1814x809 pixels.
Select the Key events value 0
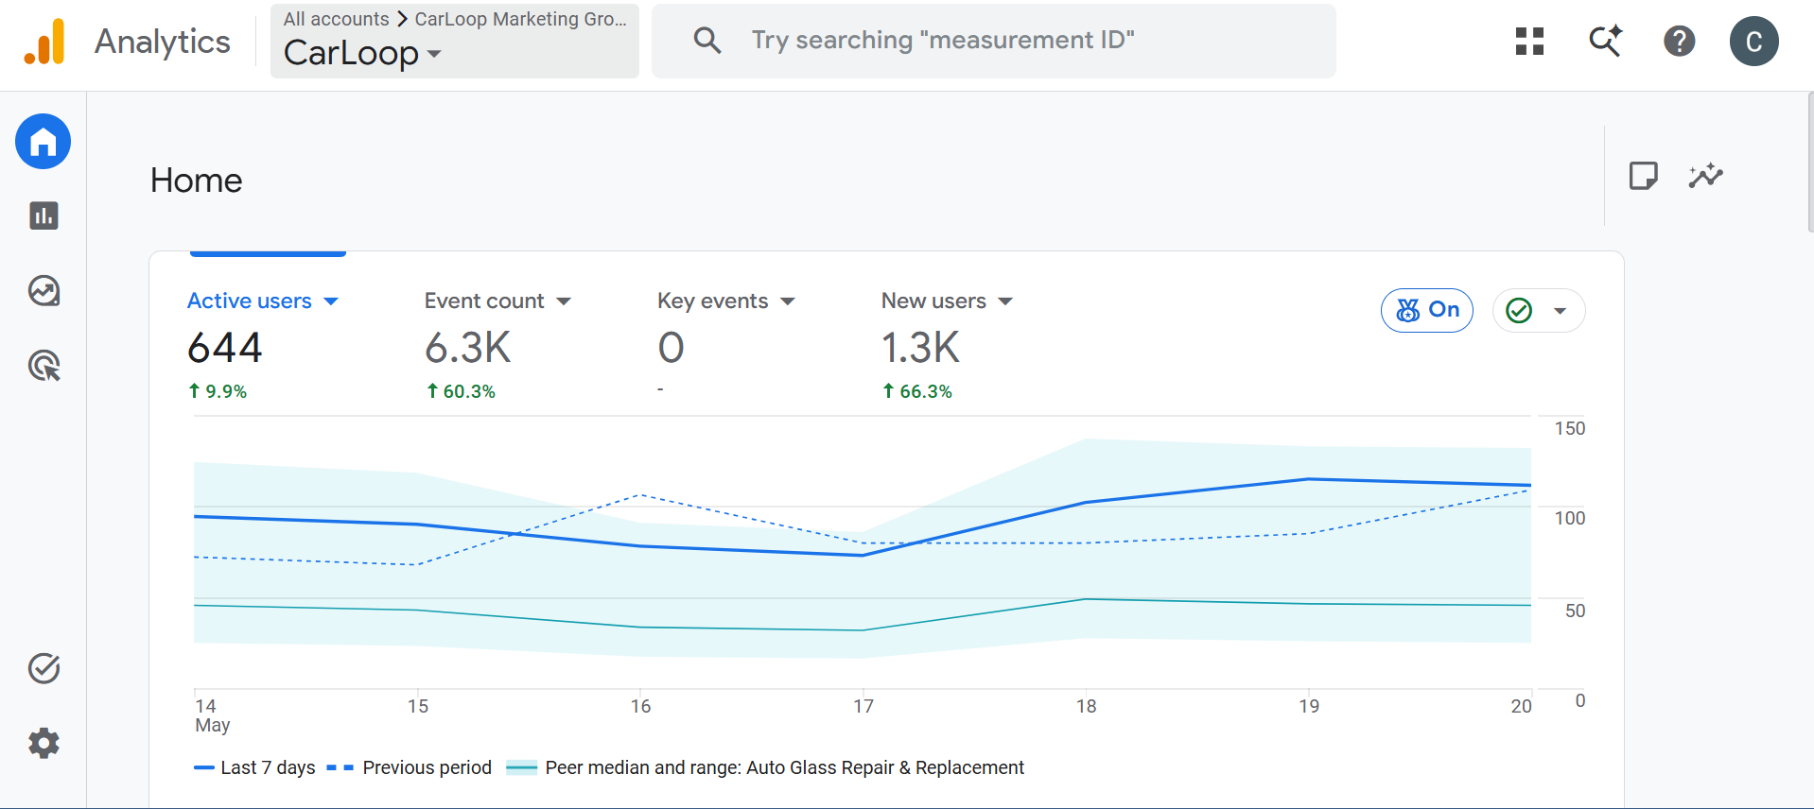[x=672, y=348]
